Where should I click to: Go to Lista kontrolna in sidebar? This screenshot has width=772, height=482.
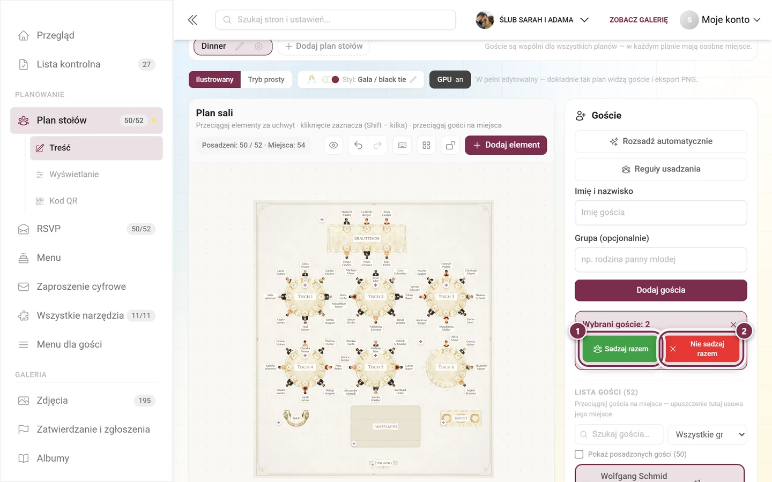[x=86, y=64]
